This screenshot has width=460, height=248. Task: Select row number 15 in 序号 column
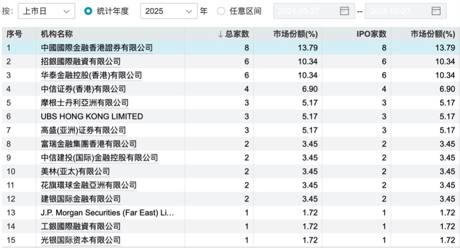(11, 240)
